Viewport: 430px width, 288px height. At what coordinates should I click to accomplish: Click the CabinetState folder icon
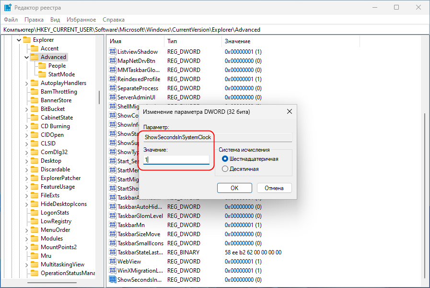point(35,118)
